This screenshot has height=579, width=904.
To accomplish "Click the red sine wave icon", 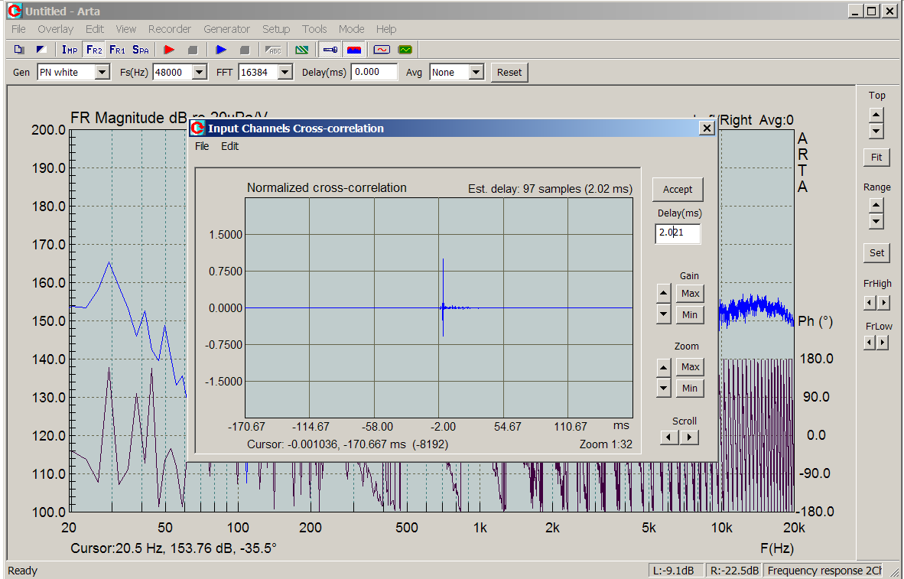I will 381,50.
